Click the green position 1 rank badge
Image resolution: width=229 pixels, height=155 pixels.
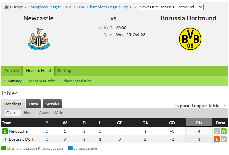(x=5, y=131)
